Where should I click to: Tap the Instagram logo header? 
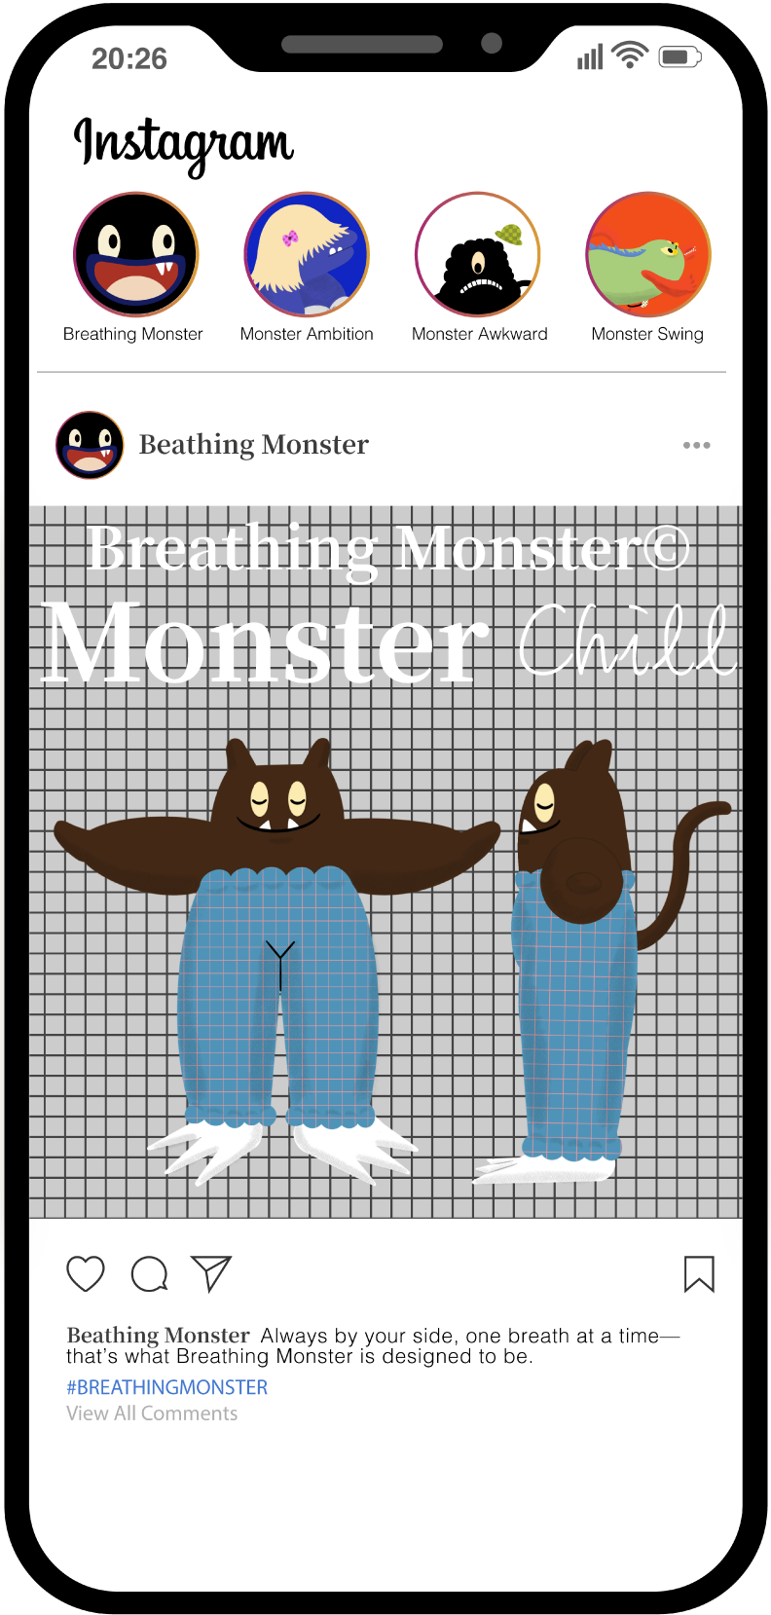[184, 144]
